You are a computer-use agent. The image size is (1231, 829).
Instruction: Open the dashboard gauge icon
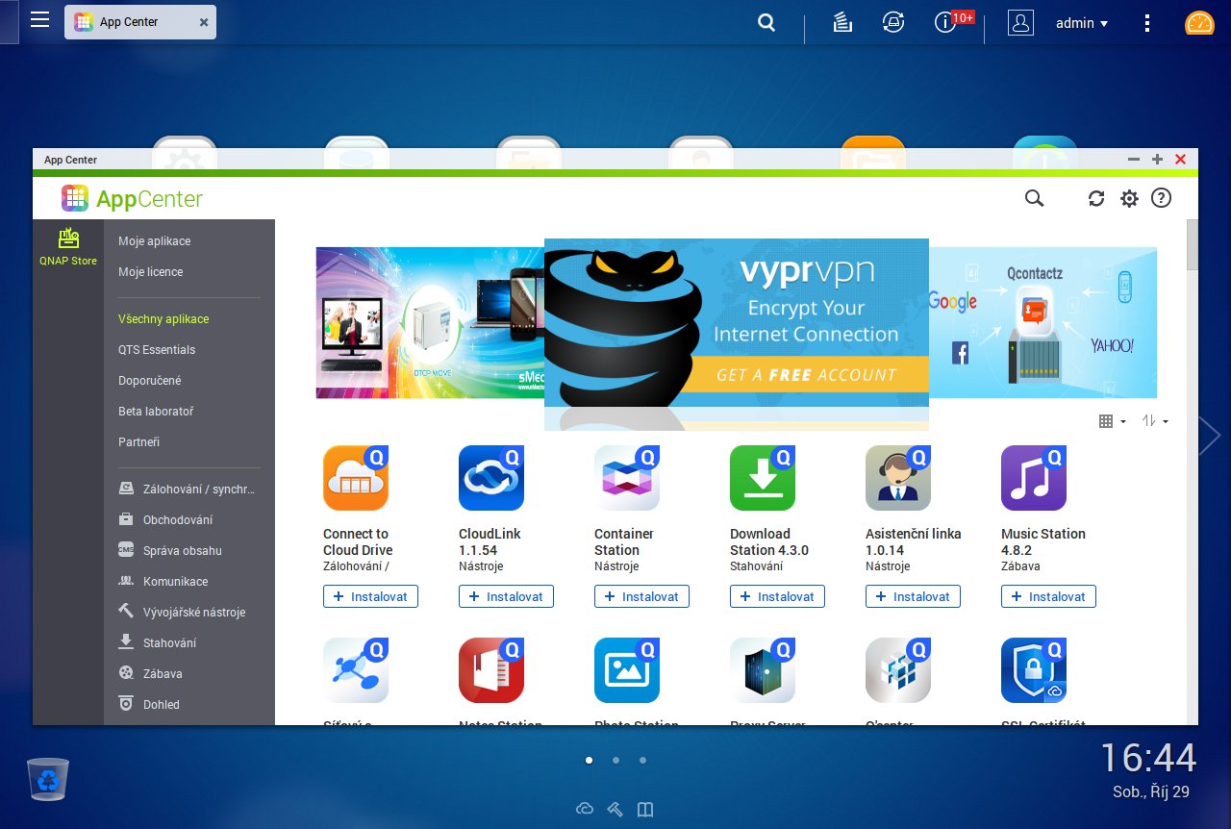click(1199, 23)
